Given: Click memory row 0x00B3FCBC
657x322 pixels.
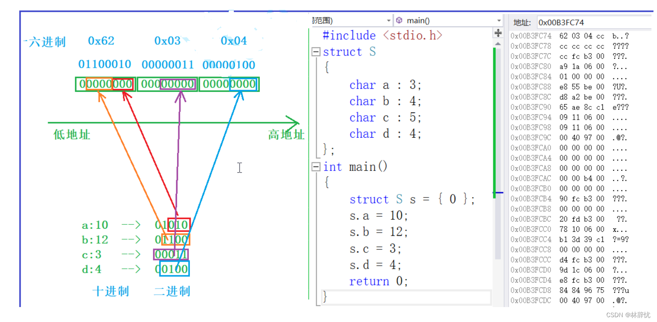Looking at the screenshot, I should pos(569,219).
